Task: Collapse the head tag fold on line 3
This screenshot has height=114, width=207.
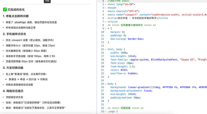Action: pos(105,8)
